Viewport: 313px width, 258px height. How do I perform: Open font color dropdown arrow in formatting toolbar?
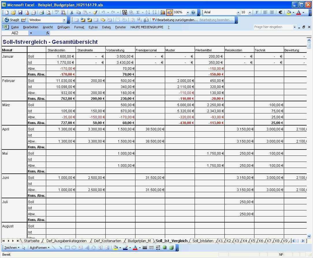(x=303, y=12)
